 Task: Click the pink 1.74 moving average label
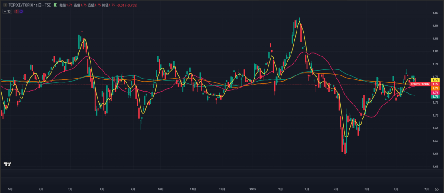coord(434,93)
